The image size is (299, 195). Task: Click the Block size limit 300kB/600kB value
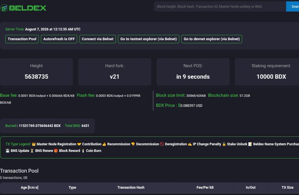click(196, 96)
